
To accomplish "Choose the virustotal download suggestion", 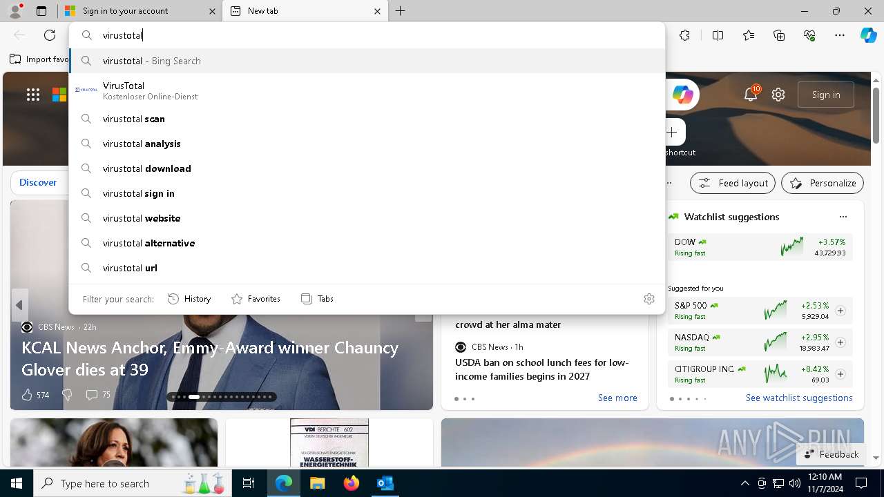I will coord(367,168).
